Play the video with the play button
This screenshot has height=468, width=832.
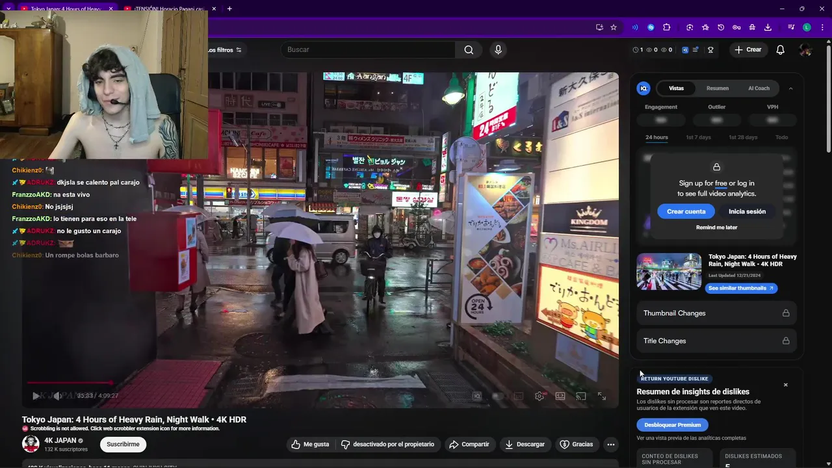[x=36, y=396]
